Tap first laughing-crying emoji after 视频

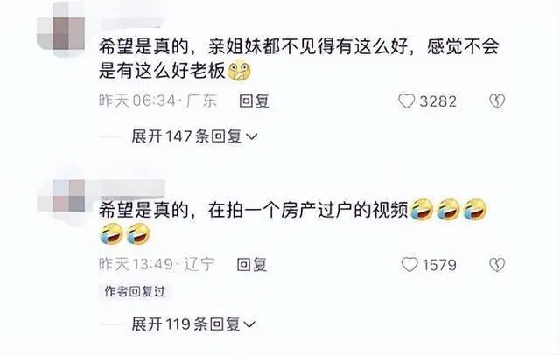(422, 210)
